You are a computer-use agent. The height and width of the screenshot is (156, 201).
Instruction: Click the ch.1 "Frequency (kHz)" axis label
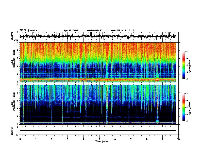(14, 59)
